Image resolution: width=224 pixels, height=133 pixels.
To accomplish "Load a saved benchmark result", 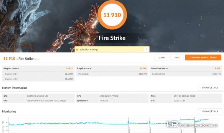I will click(x=162, y=58).
